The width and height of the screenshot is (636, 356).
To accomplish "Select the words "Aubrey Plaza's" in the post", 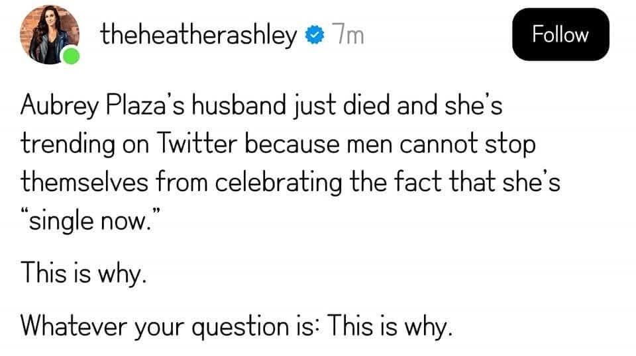I will pyautogui.click(x=102, y=106).
